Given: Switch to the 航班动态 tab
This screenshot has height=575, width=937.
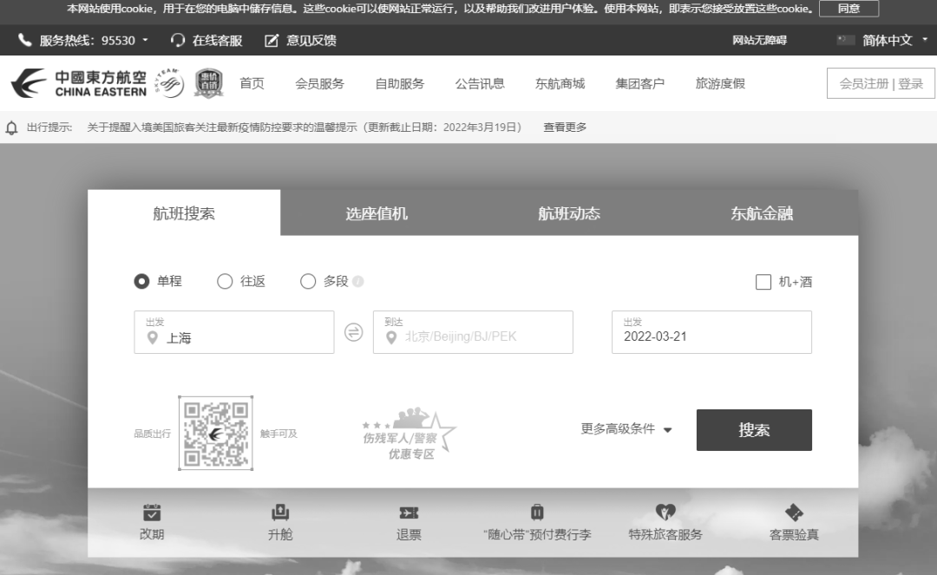Looking at the screenshot, I should [569, 213].
